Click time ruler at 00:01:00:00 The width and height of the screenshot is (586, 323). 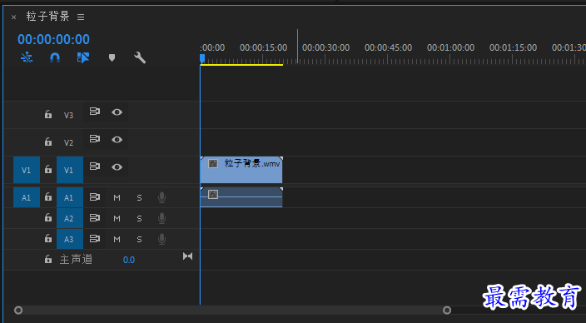450,47
